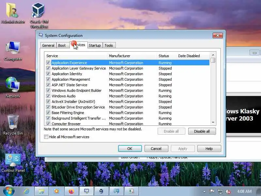
Task: Switch to VirtualBox cube taskbar icon
Action: point(101,191)
